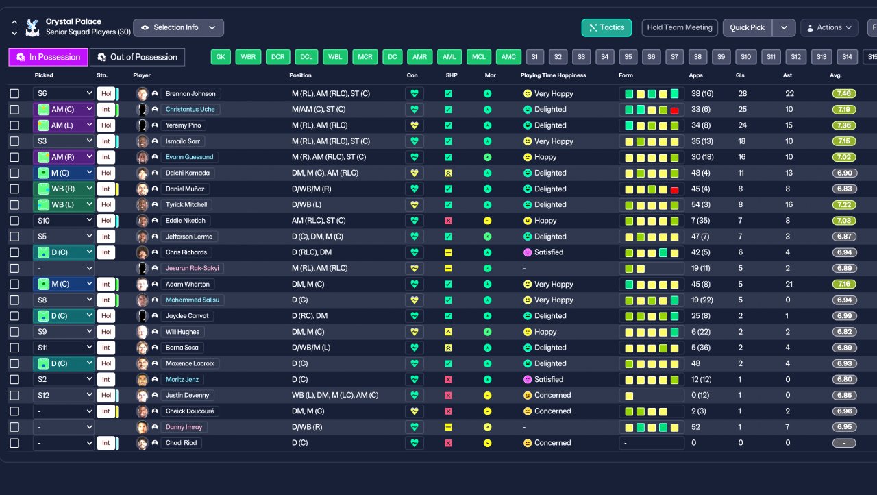This screenshot has height=495, width=877.
Task: Click Brennan Johnson's 7.46 average rating
Action: point(844,94)
